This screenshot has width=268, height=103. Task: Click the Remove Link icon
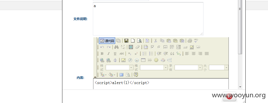point(108,60)
